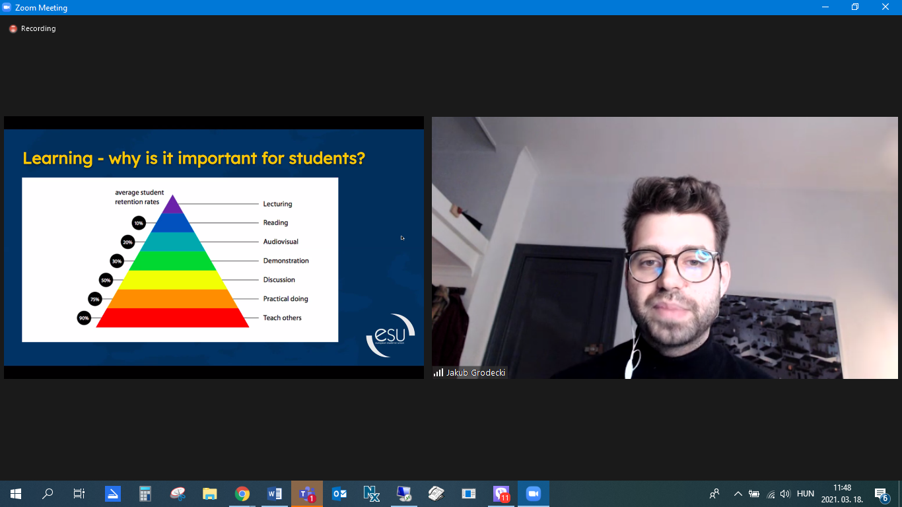The image size is (902, 507).
Task: Open the Viber app with 11 notifications
Action: coord(501,494)
